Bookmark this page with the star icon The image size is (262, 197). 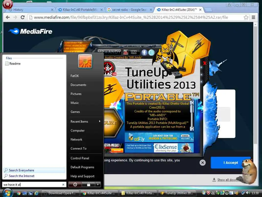(246, 17)
